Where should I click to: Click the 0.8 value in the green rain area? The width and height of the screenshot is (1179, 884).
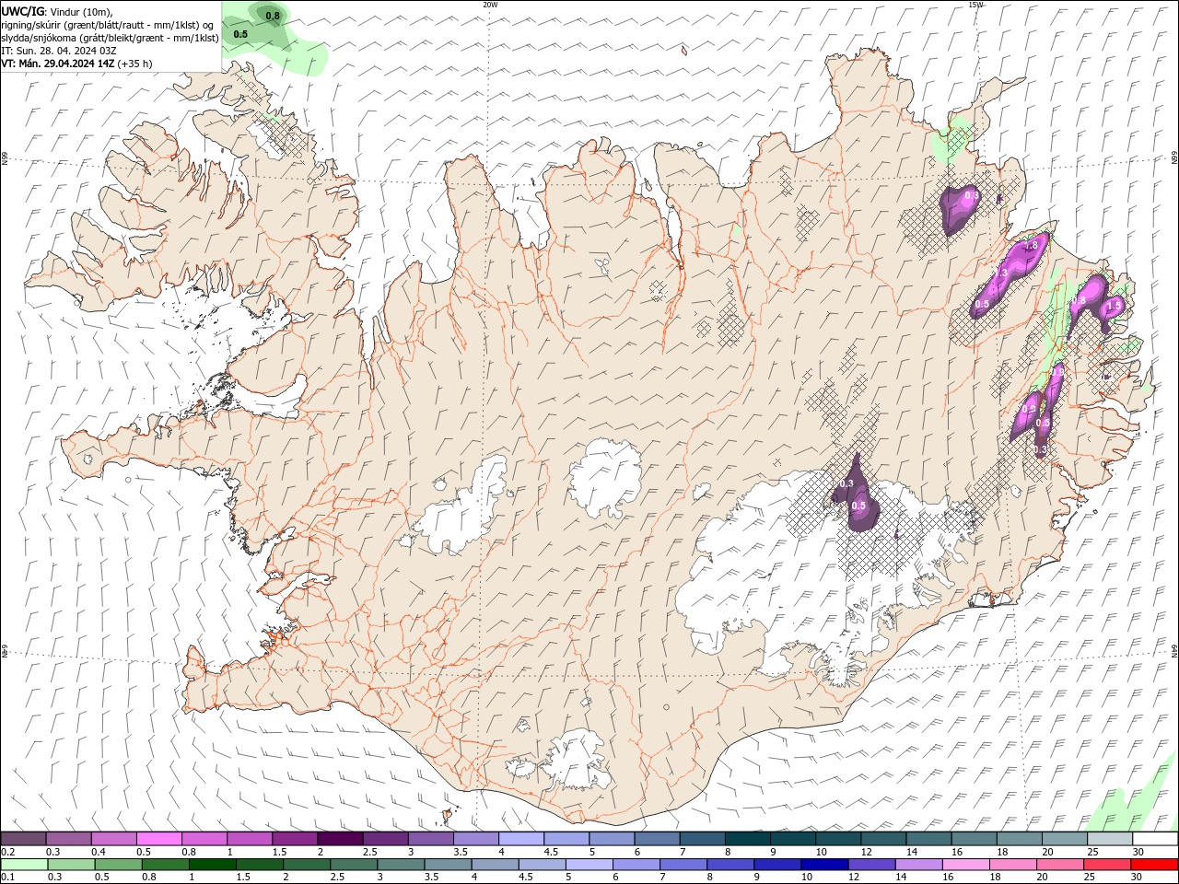[x=273, y=16]
